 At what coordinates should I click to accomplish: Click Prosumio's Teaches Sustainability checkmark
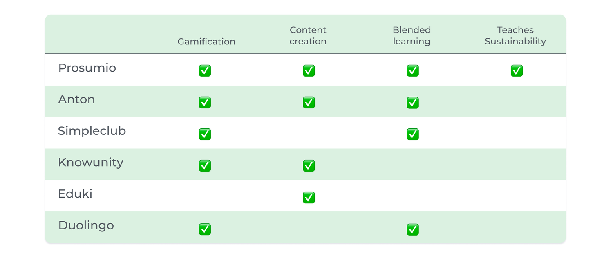(517, 70)
